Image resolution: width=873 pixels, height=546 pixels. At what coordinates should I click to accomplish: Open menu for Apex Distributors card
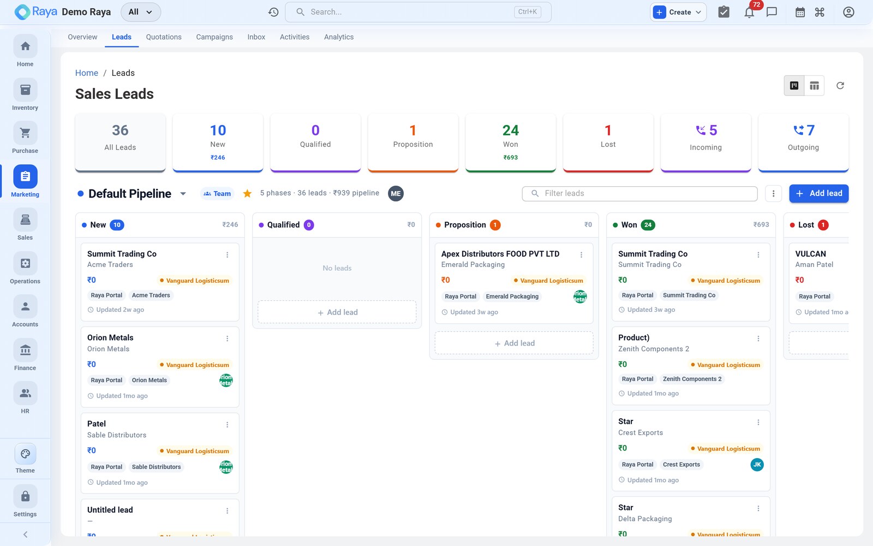click(582, 255)
